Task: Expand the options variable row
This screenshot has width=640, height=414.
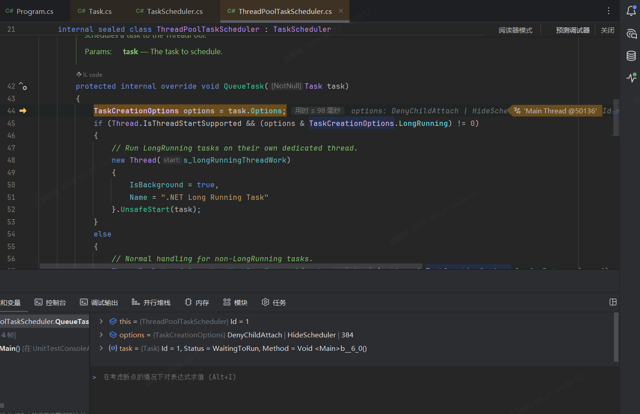Action: (x=100, y=335)
